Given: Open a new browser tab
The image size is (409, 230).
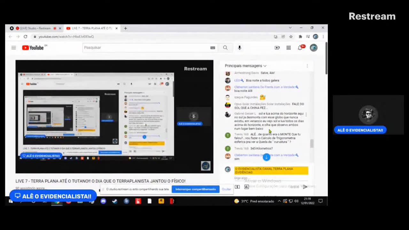Looking at the screenshot, I should pyautogui.click(x=125, y=28).
